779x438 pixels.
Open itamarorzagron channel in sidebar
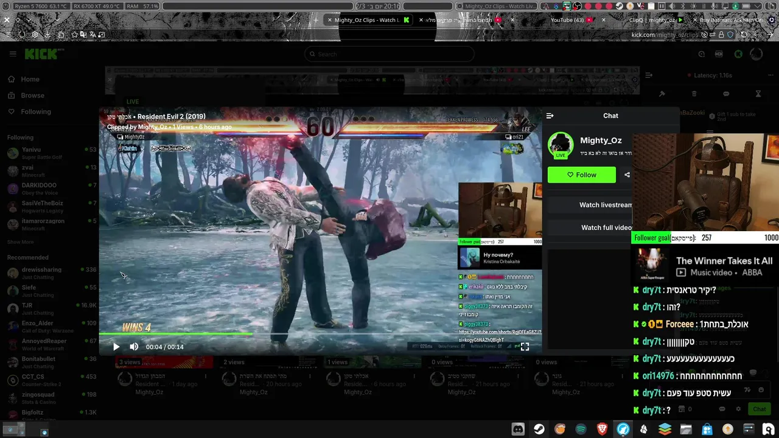[52, 224]
